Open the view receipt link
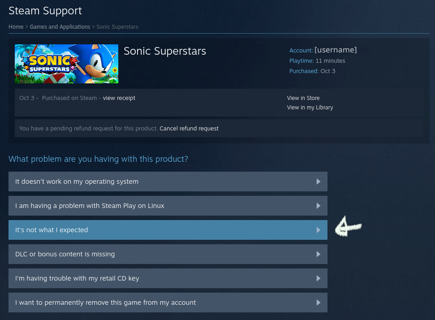This screenshot has height=320, width=435. 119,98
